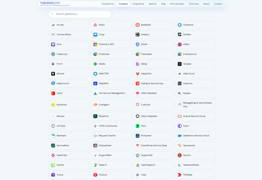Open the All platforms nav tab

point(108,4)
